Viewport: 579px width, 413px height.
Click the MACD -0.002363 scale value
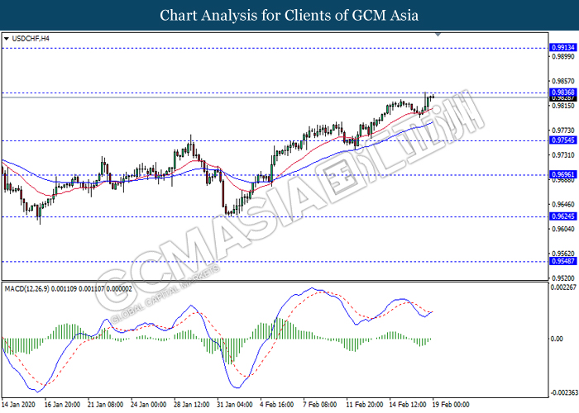point(564,392)
